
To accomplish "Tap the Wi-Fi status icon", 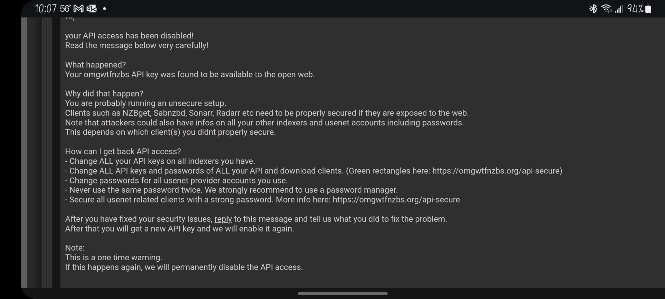I will (x=606, y=9).
